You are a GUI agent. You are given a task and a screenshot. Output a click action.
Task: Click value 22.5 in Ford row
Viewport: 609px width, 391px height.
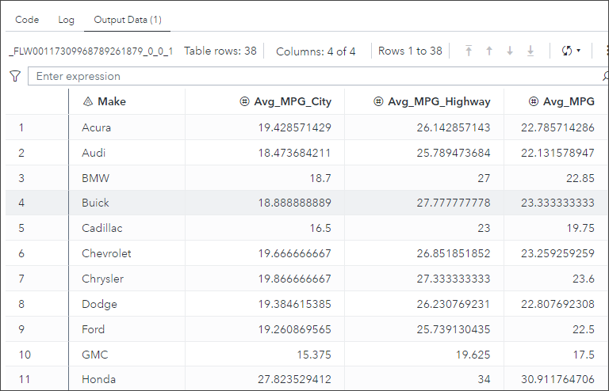(x=584, y=329)
